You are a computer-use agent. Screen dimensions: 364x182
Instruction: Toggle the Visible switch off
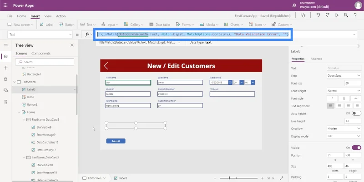tap(356, 148)
